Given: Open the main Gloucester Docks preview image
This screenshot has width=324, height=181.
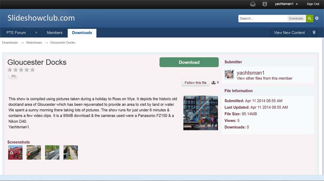Looking at the screenshot, I should click(200, 113).
